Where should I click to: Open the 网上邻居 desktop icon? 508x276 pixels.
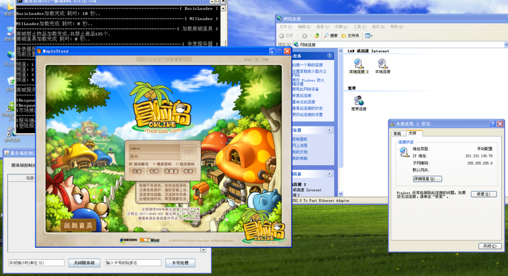(x=9, y=59)
